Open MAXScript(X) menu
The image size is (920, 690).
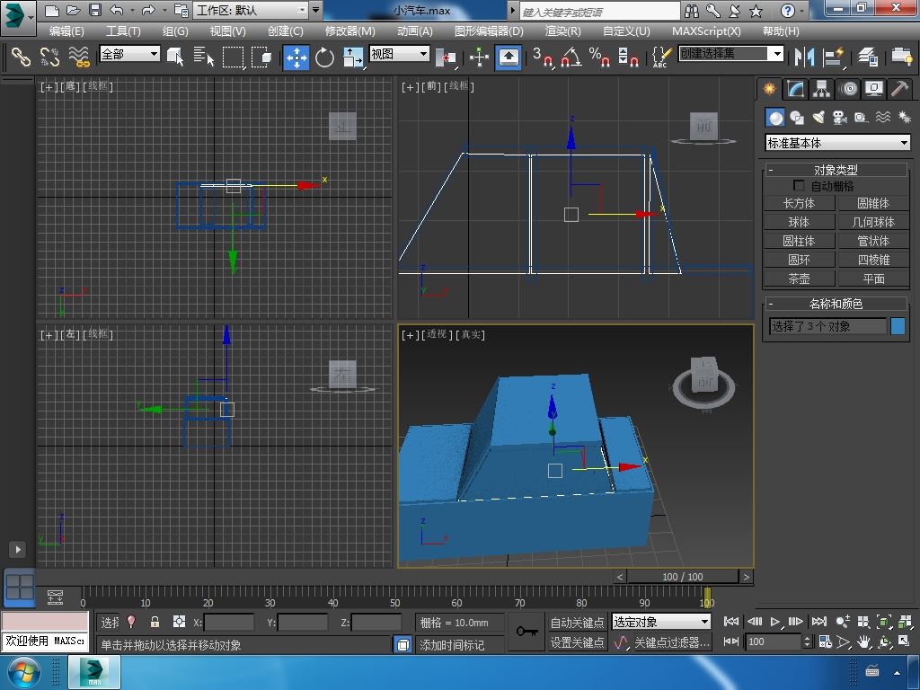coord(706,31)
